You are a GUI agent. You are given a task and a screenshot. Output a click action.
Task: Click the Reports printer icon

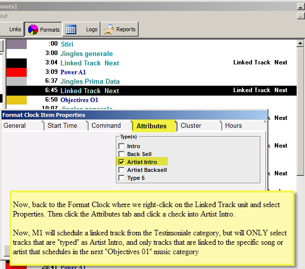(x=109, y=29)
